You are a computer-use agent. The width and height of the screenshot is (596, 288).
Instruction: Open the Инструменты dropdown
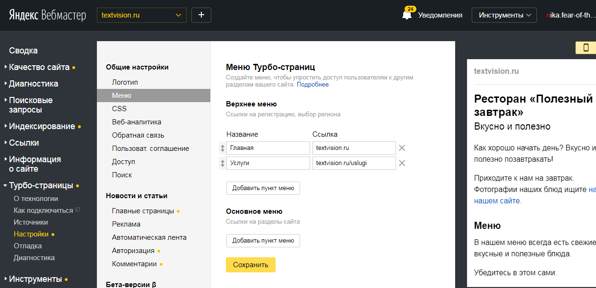tap(504, 15)
